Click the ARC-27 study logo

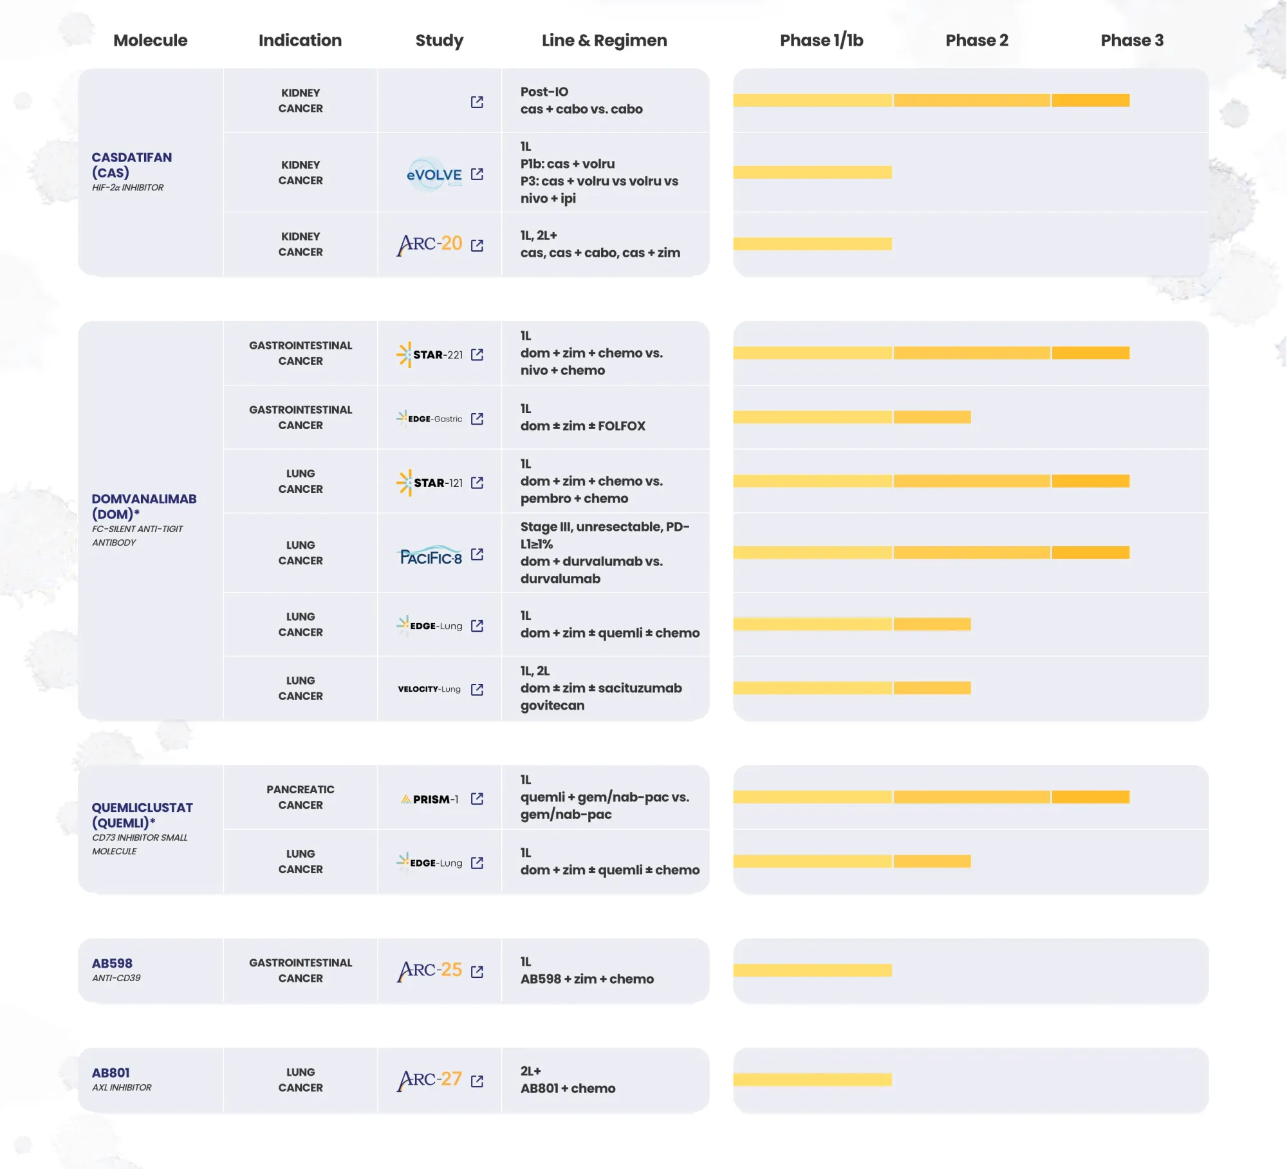coord(430,1080)
